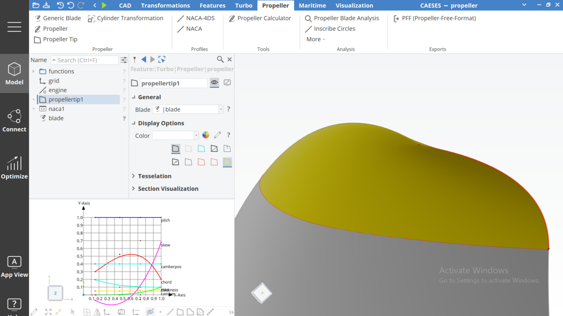
Task: Open the Turbo tab
Action: pyautogui.click(x=244, y=6)
